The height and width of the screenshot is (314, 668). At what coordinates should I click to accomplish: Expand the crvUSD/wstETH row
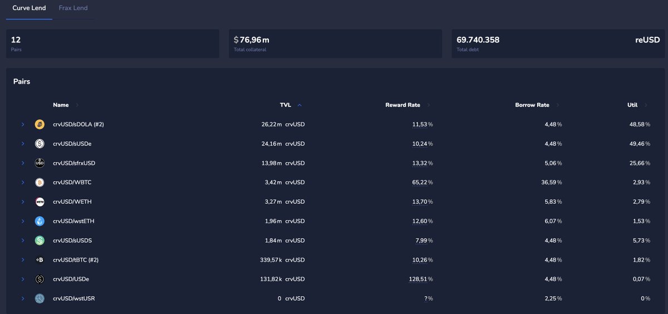[x=23, y=221]
